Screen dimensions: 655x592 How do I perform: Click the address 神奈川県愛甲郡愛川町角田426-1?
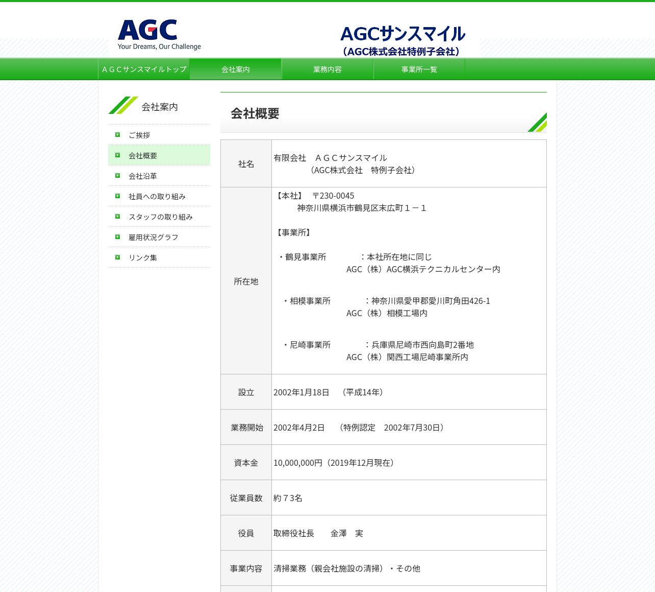[x=431, y=301]
